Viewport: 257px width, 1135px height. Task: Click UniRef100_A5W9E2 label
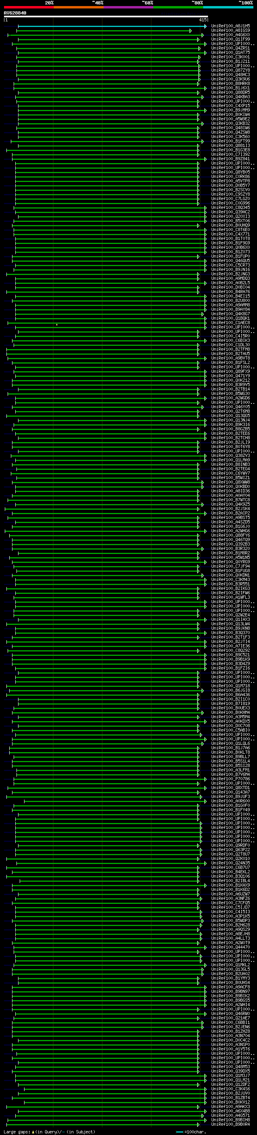click(x=230, y=118)
